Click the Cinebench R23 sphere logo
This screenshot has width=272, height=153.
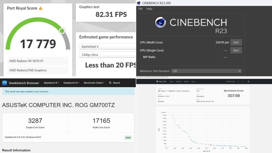tap(160, 23)
